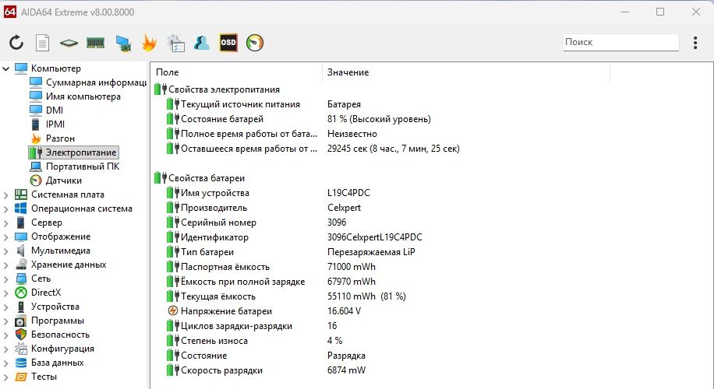The height and width of the screenshot is (389, 714).
Task: Expand the Системная плата node
Action: pyautogui.click(x=6, y=195)
